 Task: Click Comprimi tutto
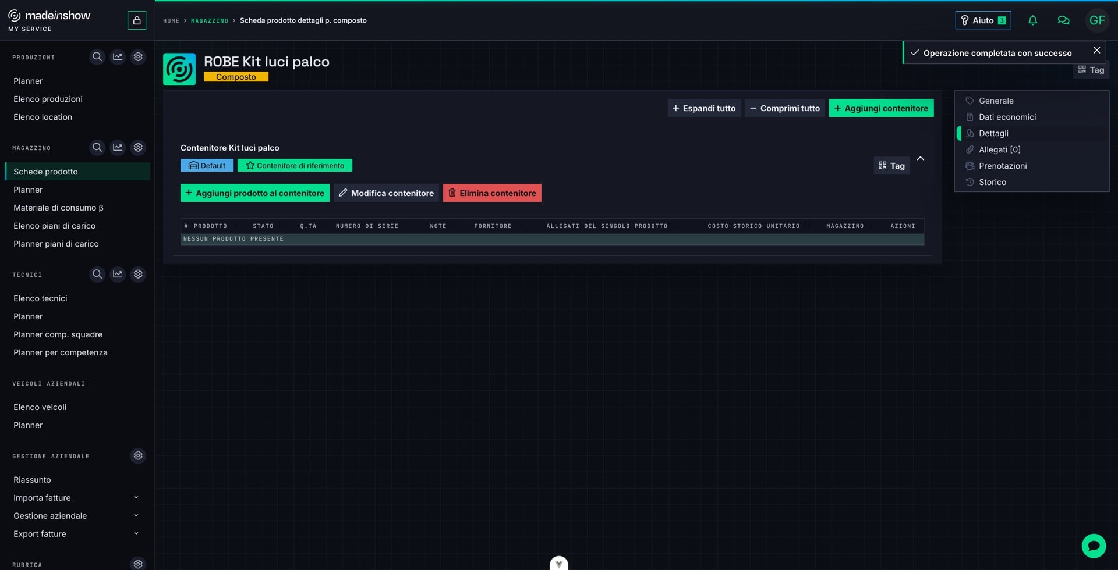tap(785, 108)
